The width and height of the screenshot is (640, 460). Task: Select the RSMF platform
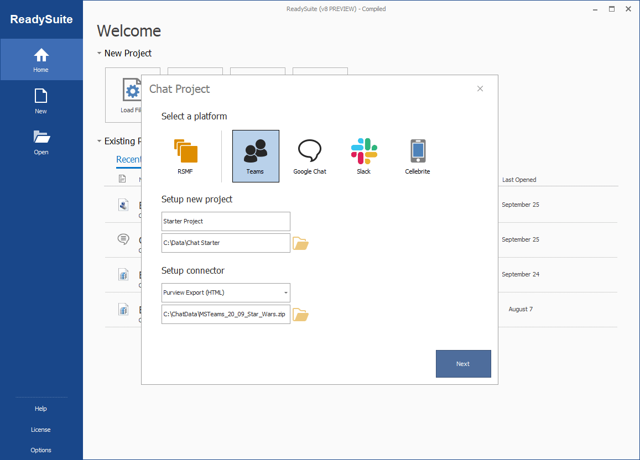tap(185, 156)
